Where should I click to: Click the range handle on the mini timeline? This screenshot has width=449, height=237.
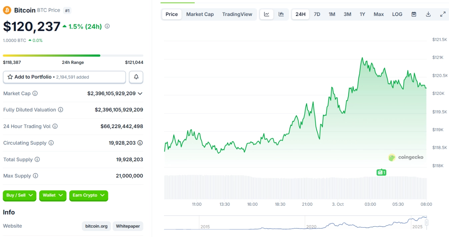pyautogui.click(x=426, y=222)
